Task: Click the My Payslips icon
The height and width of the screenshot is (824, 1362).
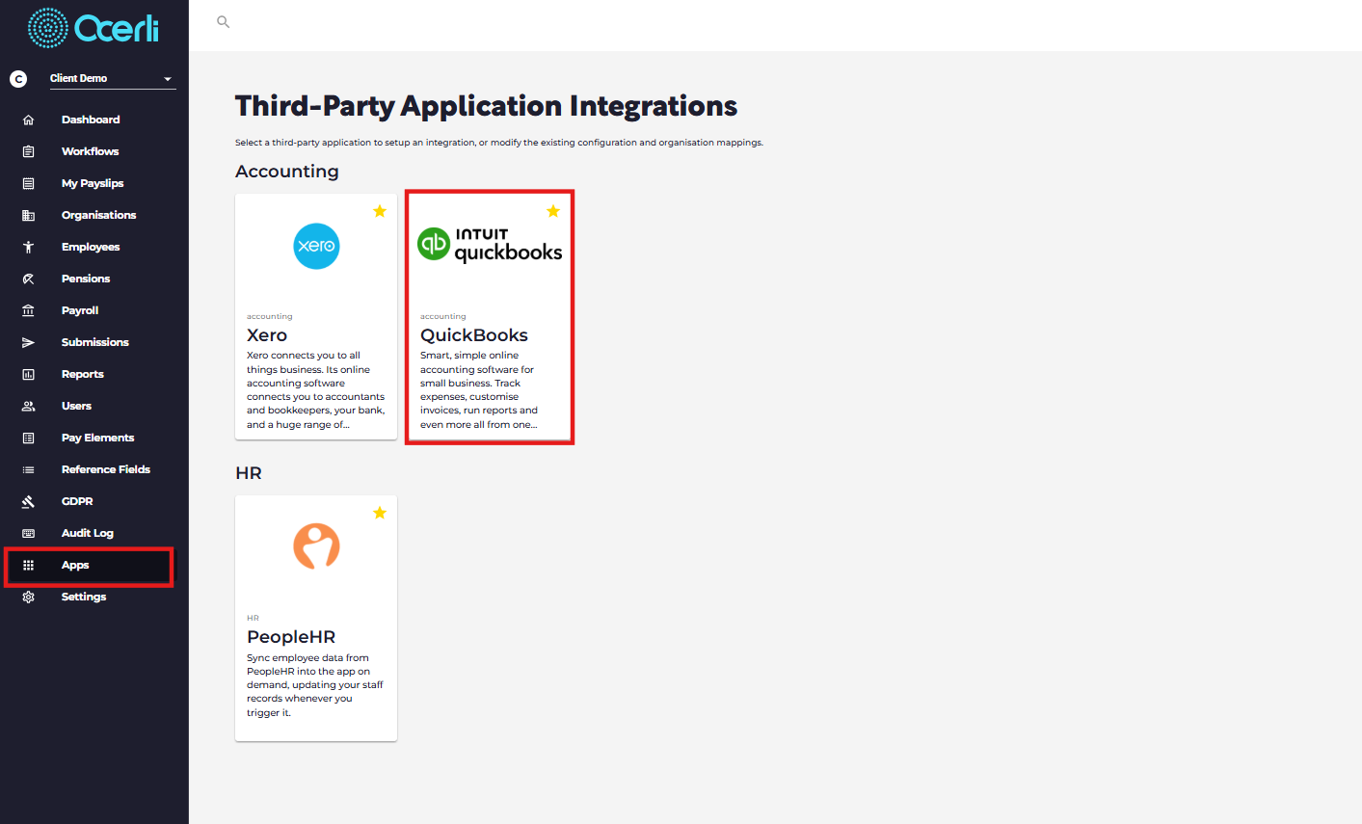Action: pyautogui.click(x=28, y=183)
